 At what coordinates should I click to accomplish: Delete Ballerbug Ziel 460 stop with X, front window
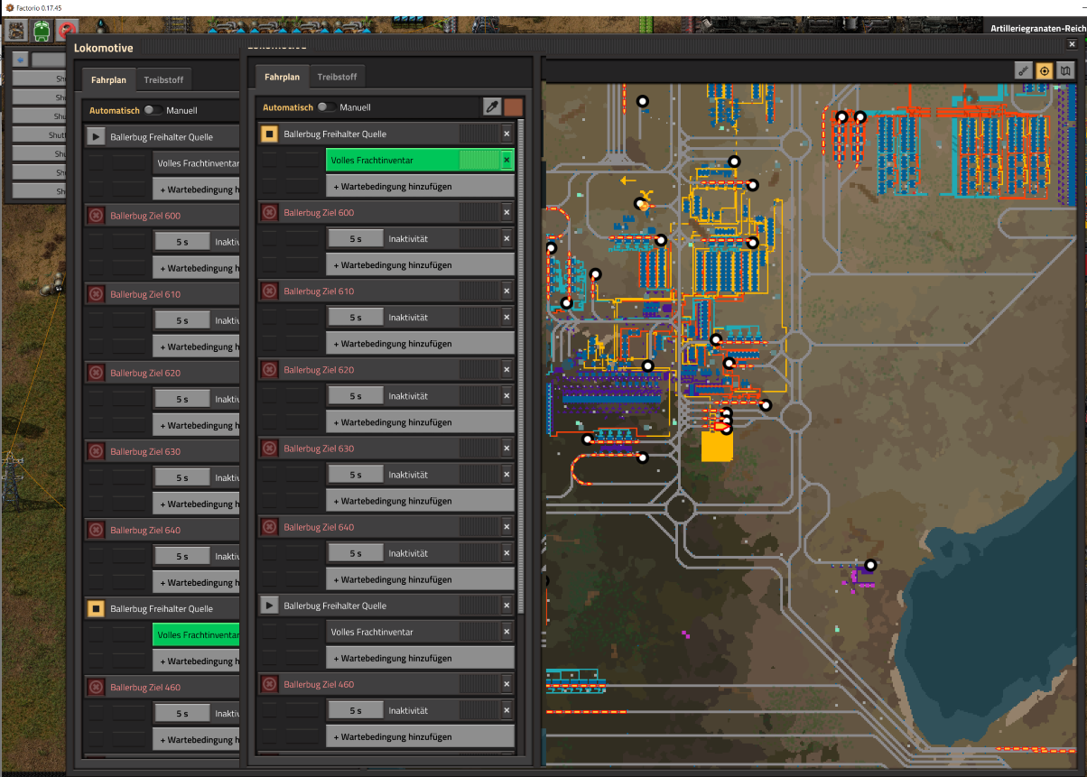[x=506, y=684]
